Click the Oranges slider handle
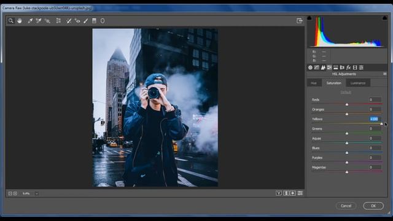393x221 pixels. coord(347,114)
